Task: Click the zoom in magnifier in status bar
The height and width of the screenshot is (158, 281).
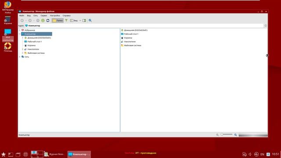Action: (235, 135)
